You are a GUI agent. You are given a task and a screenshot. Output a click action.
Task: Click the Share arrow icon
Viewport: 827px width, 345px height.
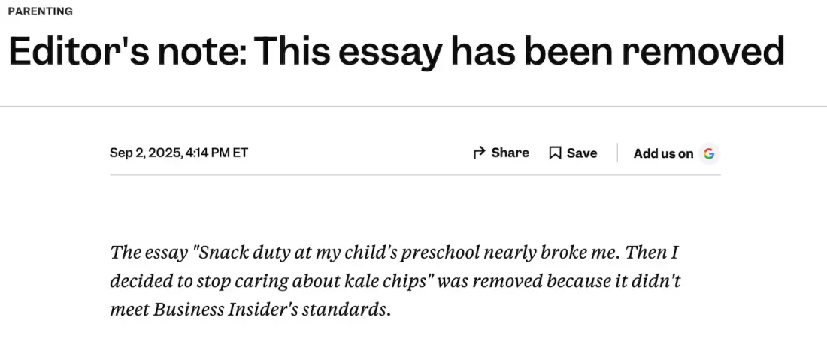[478, 153]
